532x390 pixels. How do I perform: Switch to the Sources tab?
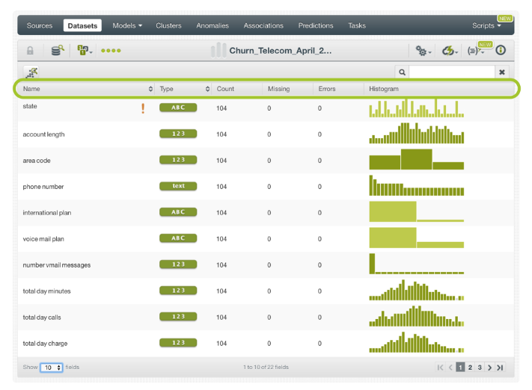point(40,25)
